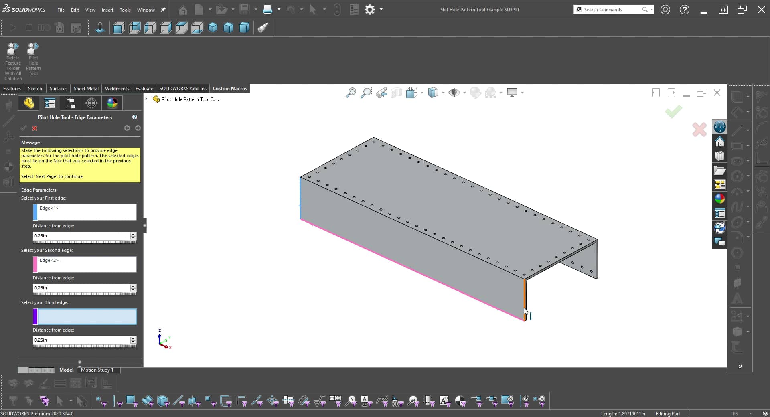Image resolution: width=770 pixels, height=417 pixels.
Task: Click the green checkmark to confirm edge parameters
Action: pos(673,112)
